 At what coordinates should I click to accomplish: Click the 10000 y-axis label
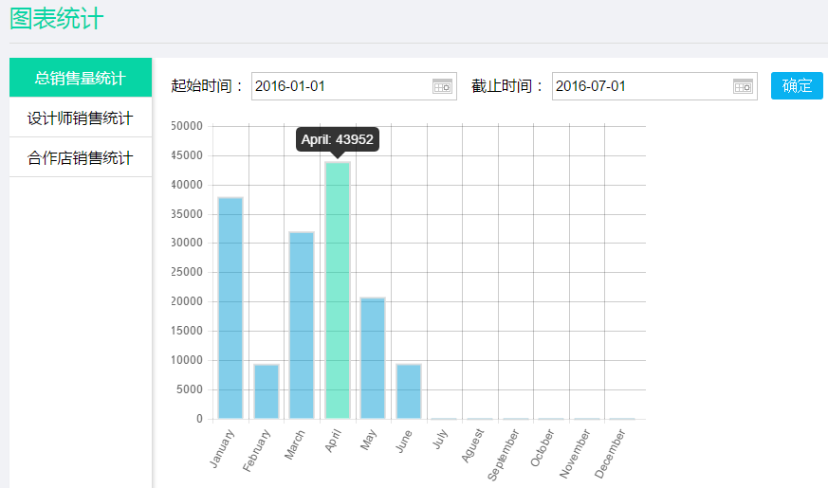187,360
